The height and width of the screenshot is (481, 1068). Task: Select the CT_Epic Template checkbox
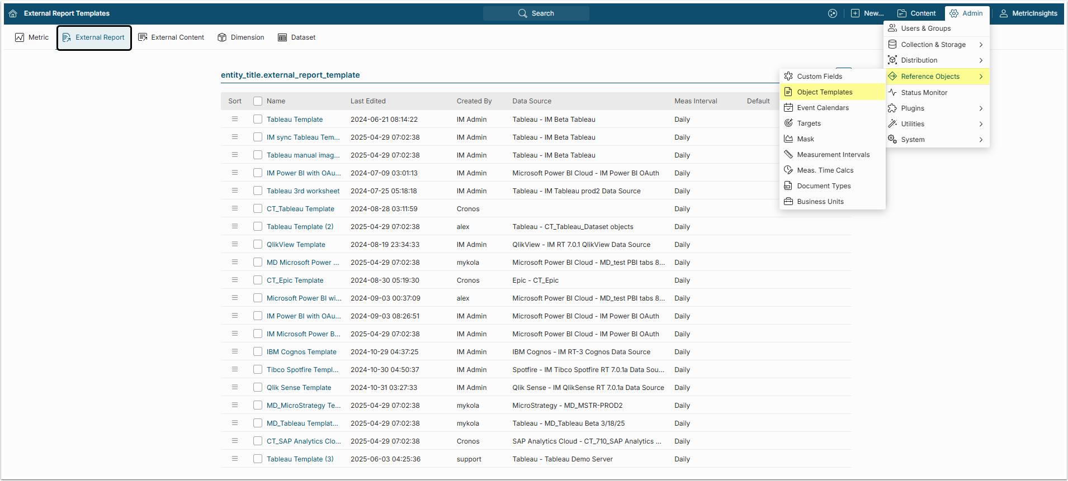(258, 280)
